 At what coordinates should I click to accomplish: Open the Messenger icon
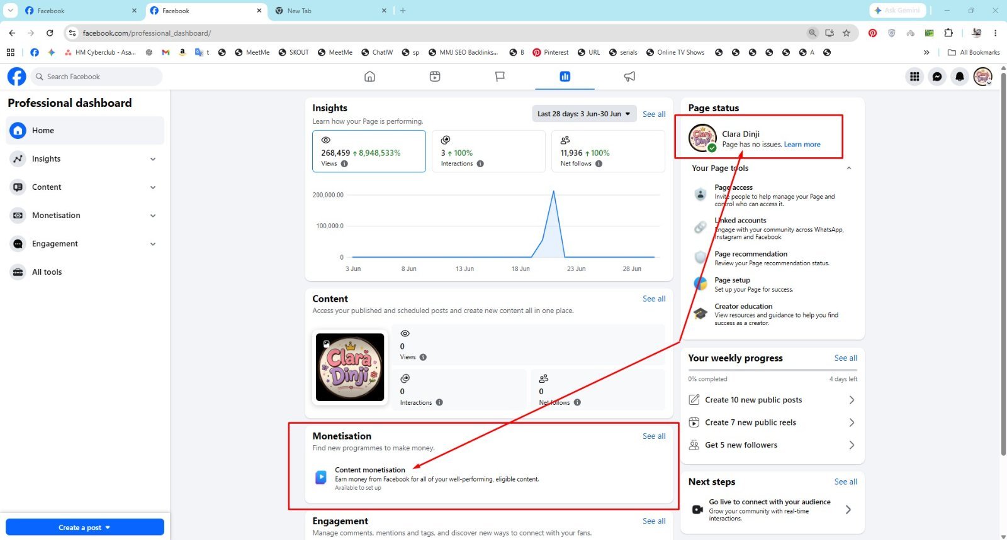pyautogui.click(x=937, y=77)
